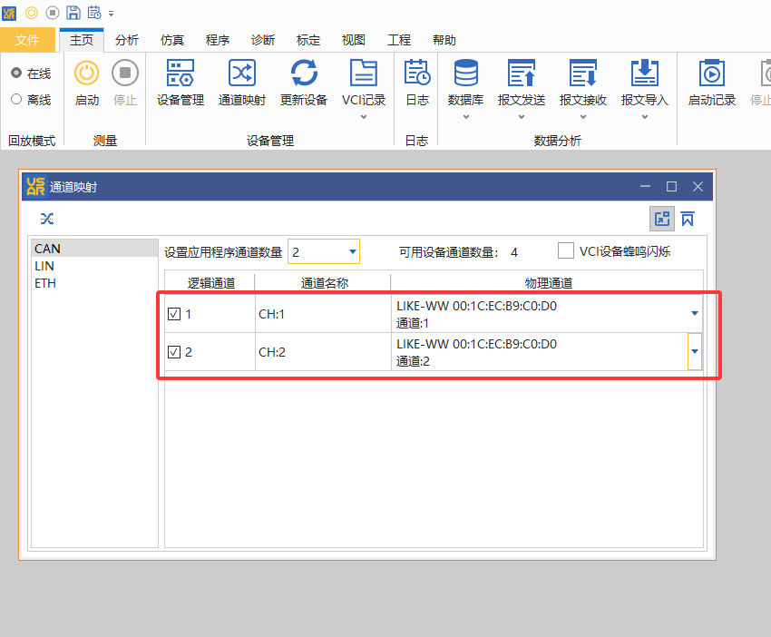Switch to the 诊断 ribbon tab

click(x=262, y=40)
